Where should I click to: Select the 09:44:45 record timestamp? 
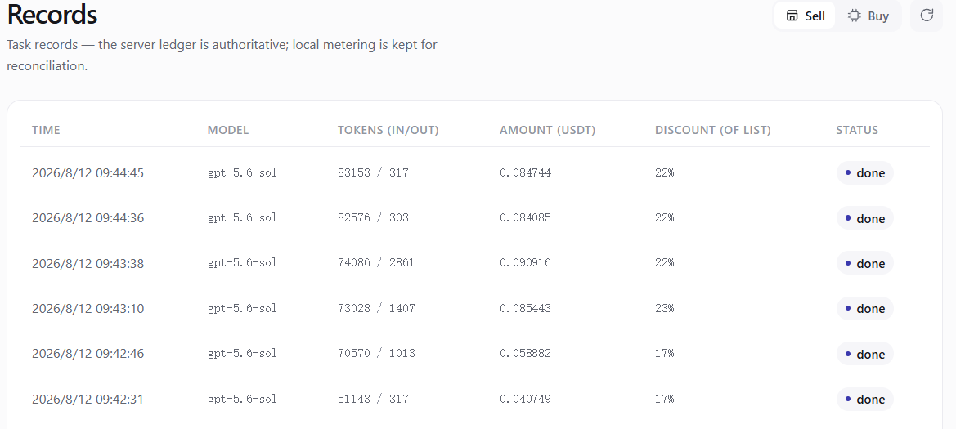click(x=88, y=173)
